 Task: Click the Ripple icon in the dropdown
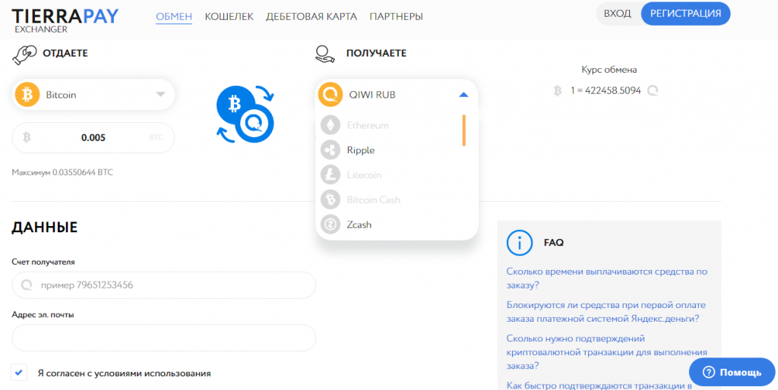coord(330,150)
